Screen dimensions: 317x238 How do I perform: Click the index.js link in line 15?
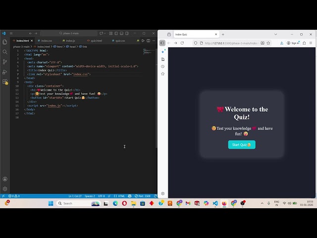tap(54, 106)
